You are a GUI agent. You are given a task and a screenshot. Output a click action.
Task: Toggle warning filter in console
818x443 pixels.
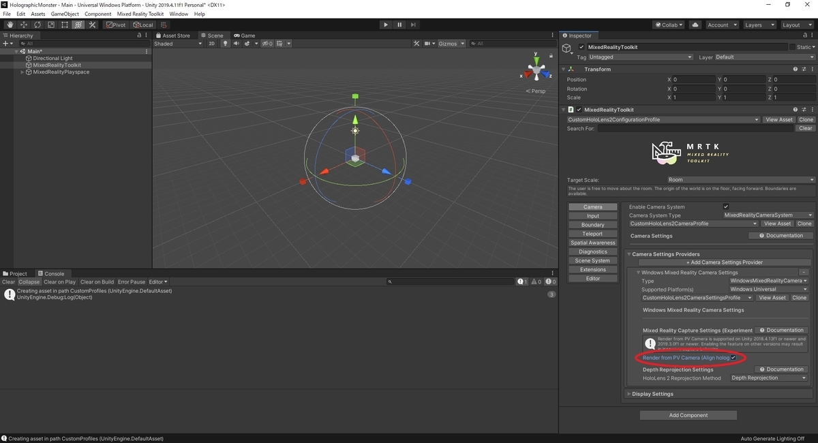tap(536, 281)
